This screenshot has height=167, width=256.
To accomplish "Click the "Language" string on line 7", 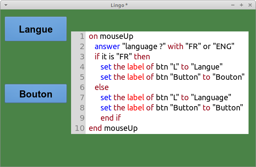I will 211,97.
